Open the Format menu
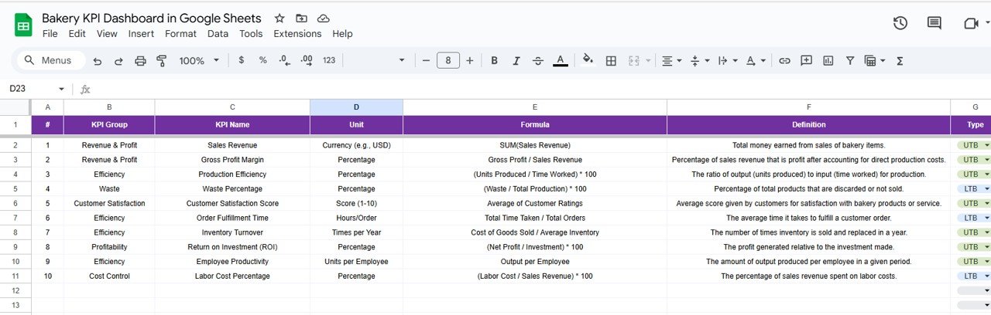Viewport: 991px width, 315px height. coord(180,34)
